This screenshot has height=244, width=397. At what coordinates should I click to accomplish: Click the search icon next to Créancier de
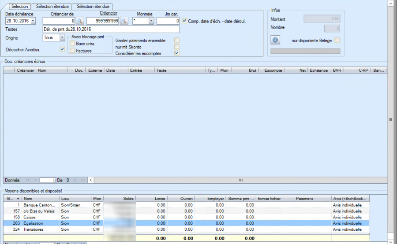[x=79, y=21]
